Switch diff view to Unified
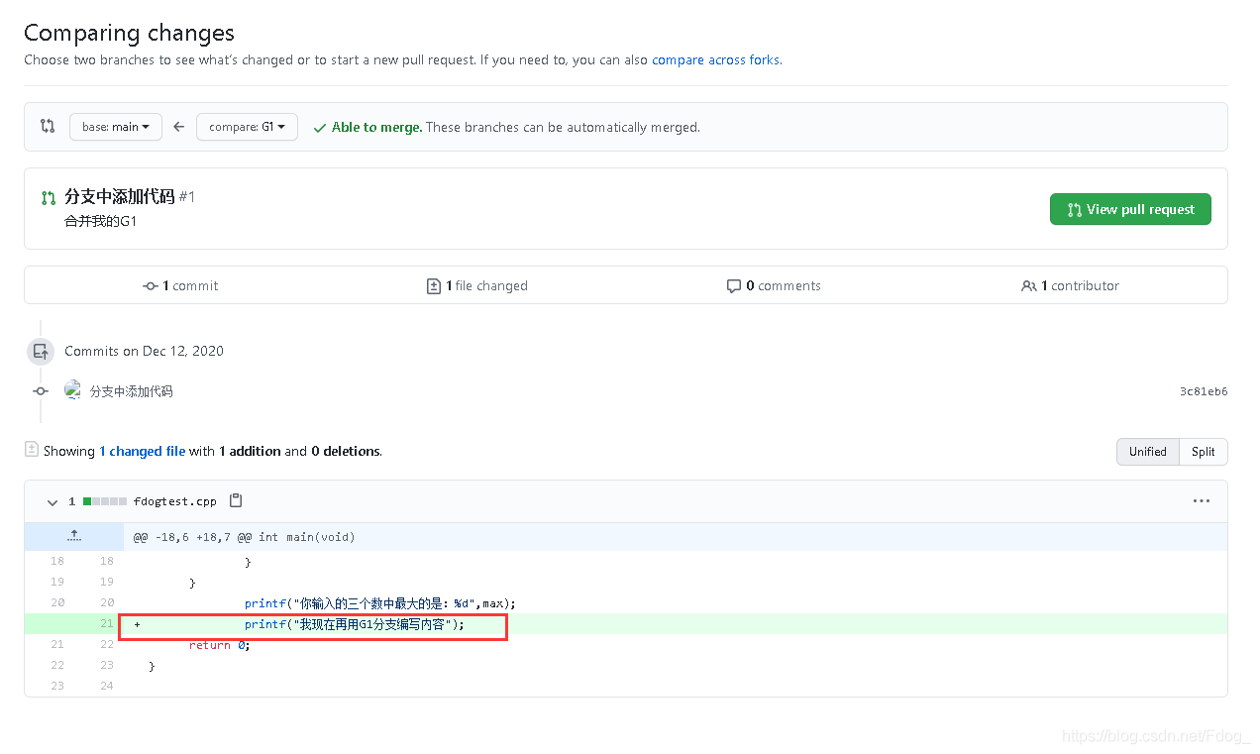The height and width of the screenshot is (754, 1260). [x=1148, y=452]
